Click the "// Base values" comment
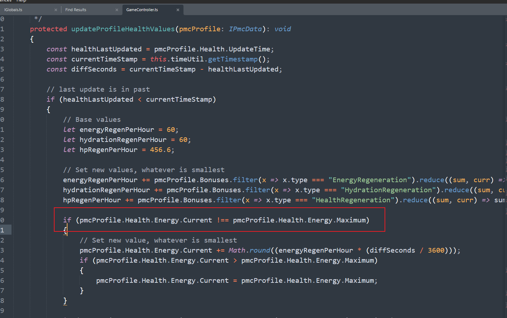 tap(92, 120)
